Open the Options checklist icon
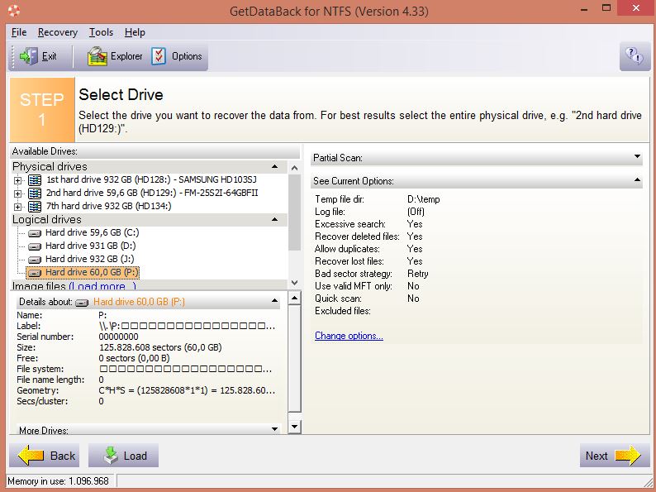 [x=159, y=56]
